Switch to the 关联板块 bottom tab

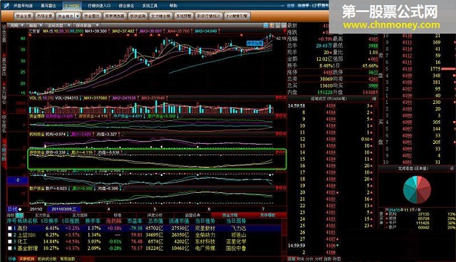click(x=26, y=258)
